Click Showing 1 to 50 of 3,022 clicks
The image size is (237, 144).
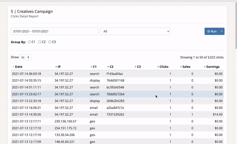(202, 57)
